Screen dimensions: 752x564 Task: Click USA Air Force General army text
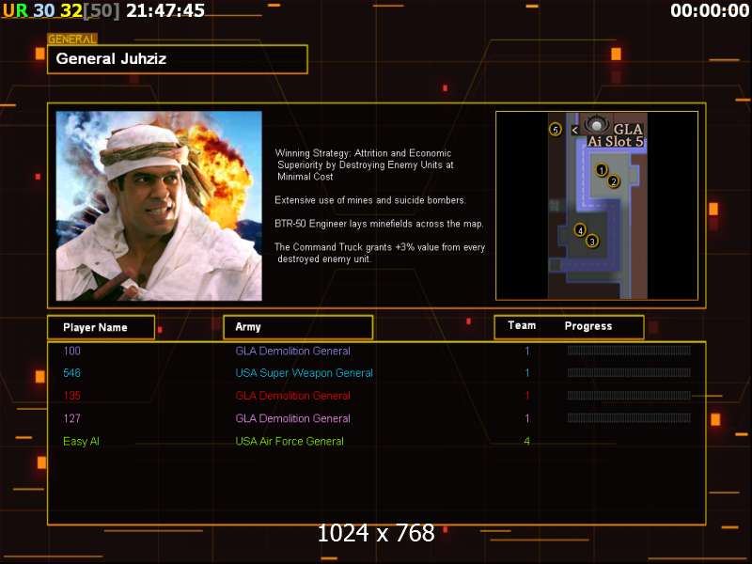pos(290,441)
